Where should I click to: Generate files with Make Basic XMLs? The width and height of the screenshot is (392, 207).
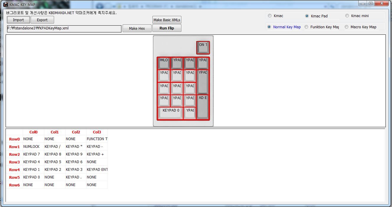(167, 20)
